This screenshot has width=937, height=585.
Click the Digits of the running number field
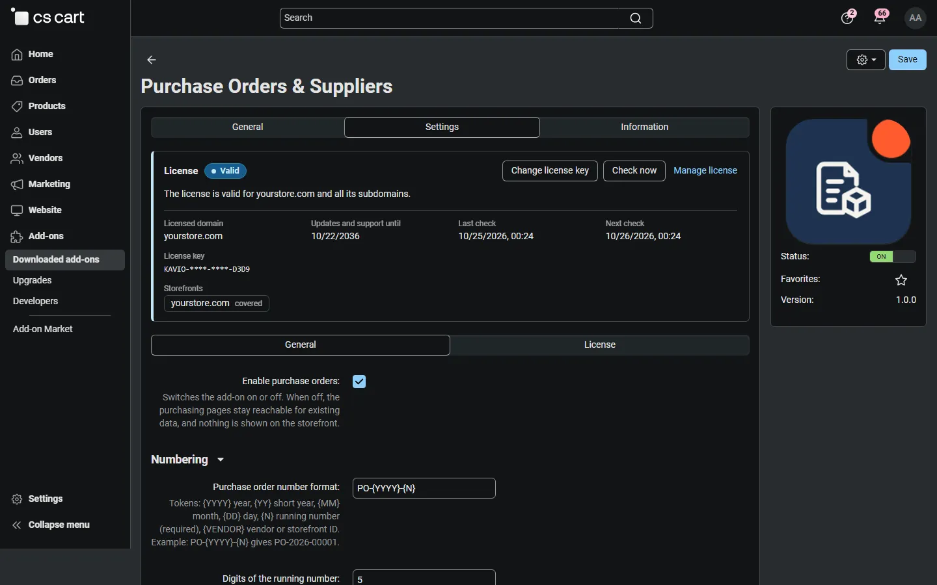[424, 578]
